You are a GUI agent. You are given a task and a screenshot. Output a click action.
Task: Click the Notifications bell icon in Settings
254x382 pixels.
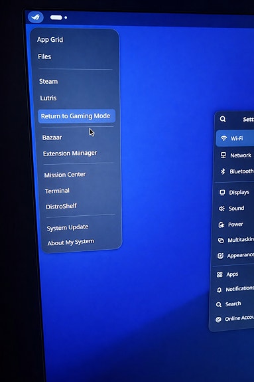(x=219, y=290)
